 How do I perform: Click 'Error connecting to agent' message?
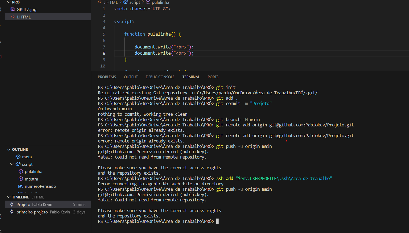161,184
